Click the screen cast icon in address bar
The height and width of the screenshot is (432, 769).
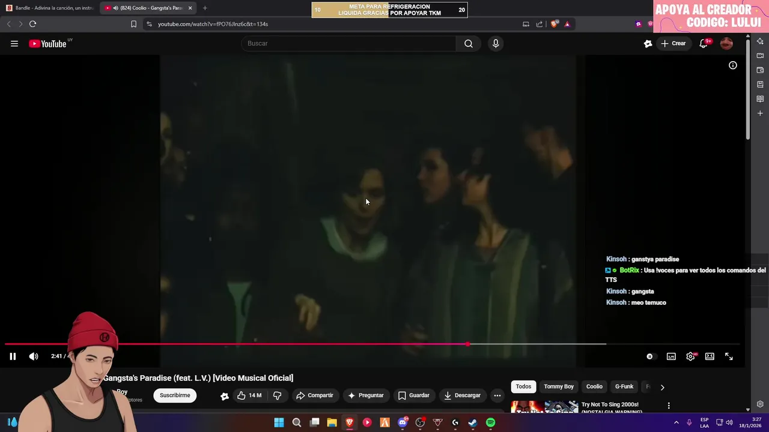526,24
